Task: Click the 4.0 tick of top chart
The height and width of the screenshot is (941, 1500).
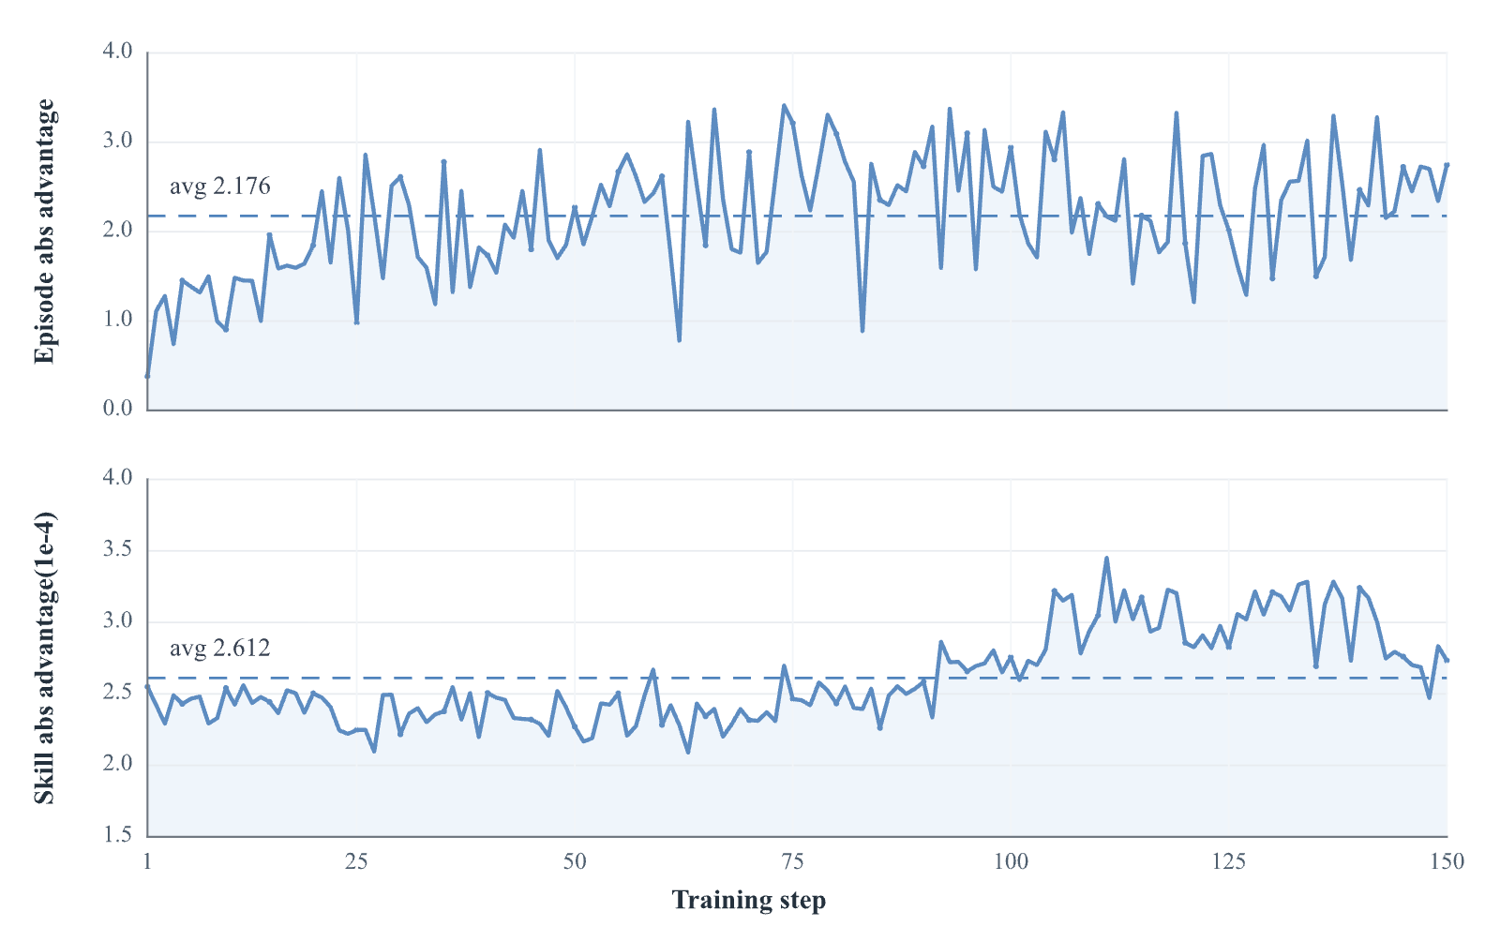Action: coord(117,51)
